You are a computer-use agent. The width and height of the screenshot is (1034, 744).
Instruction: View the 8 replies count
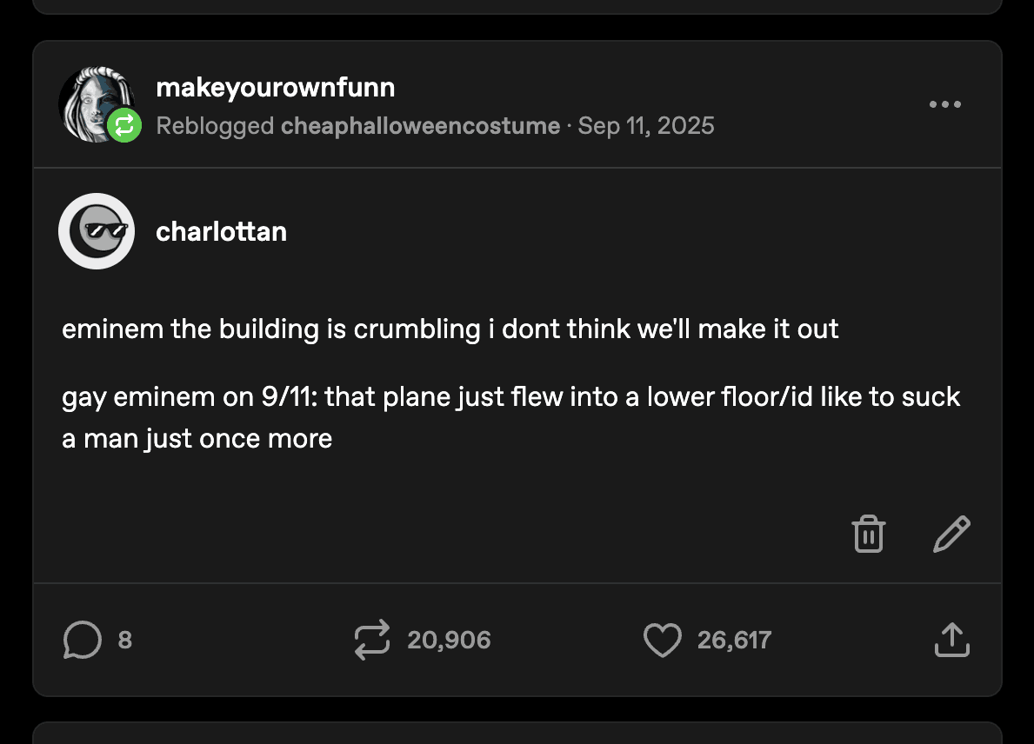[124, 641]
